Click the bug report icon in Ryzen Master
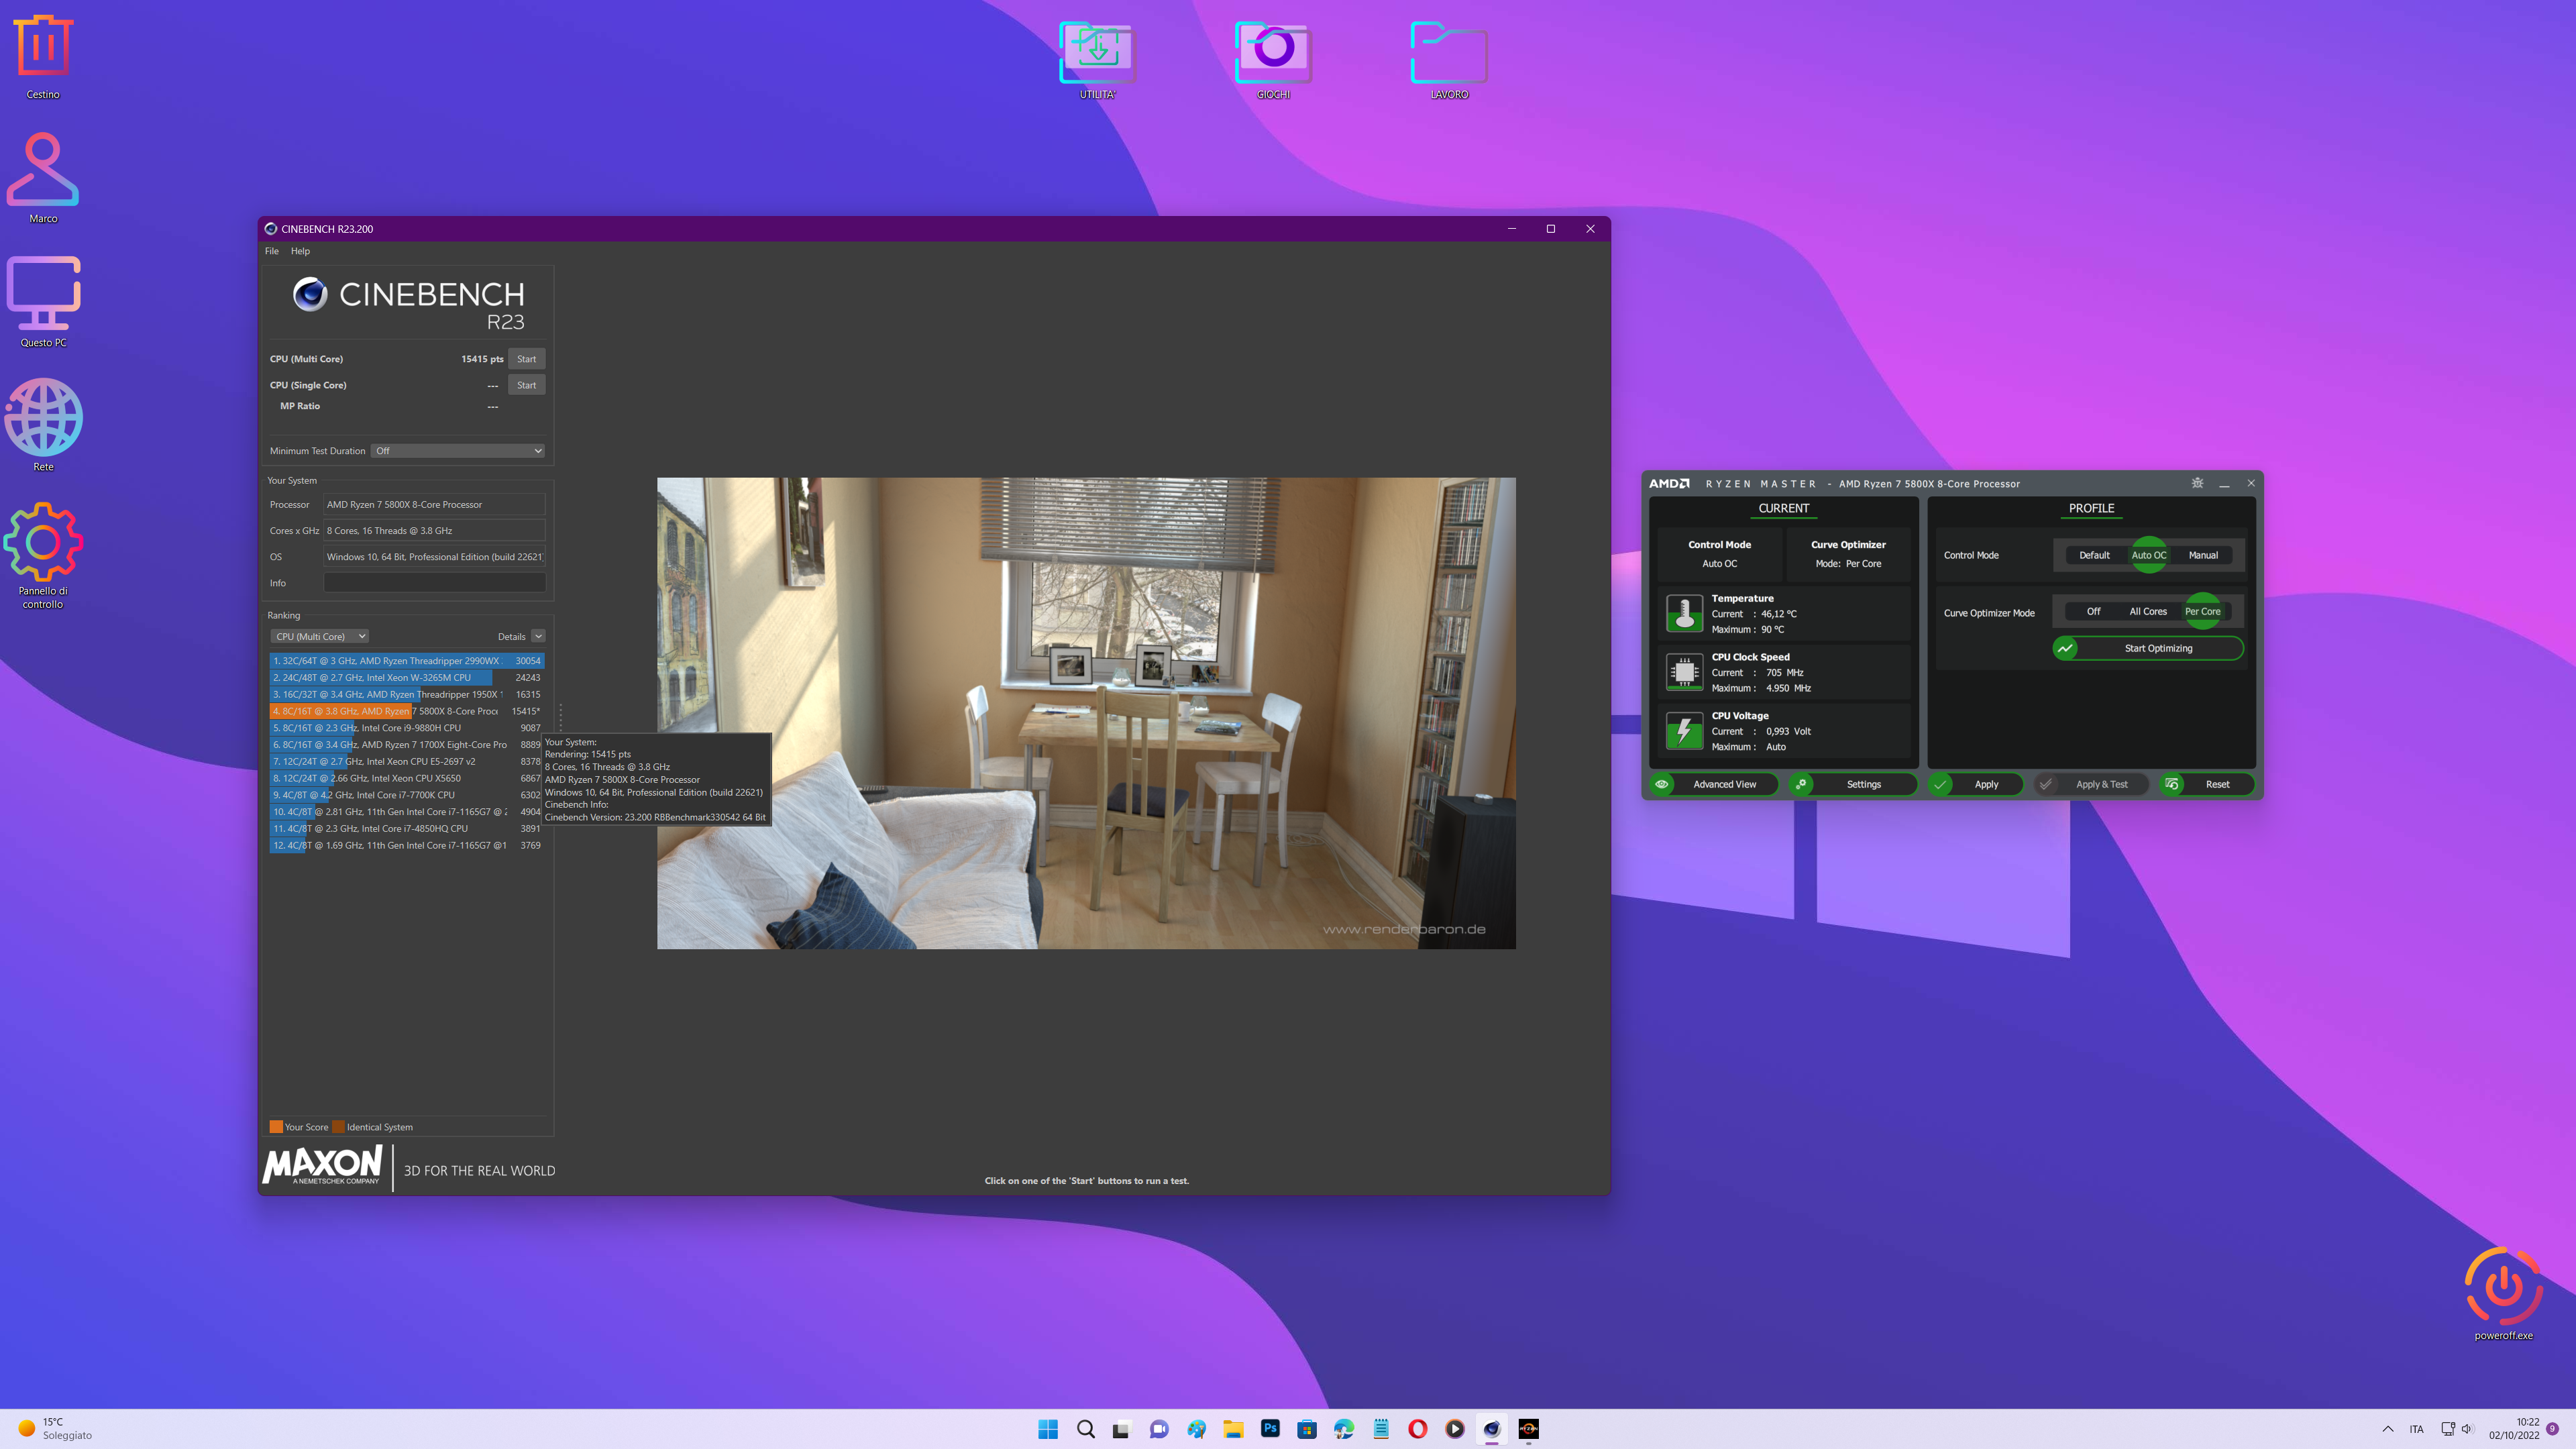This screenshot has height=1449, width=2576. click(2197, 483)
